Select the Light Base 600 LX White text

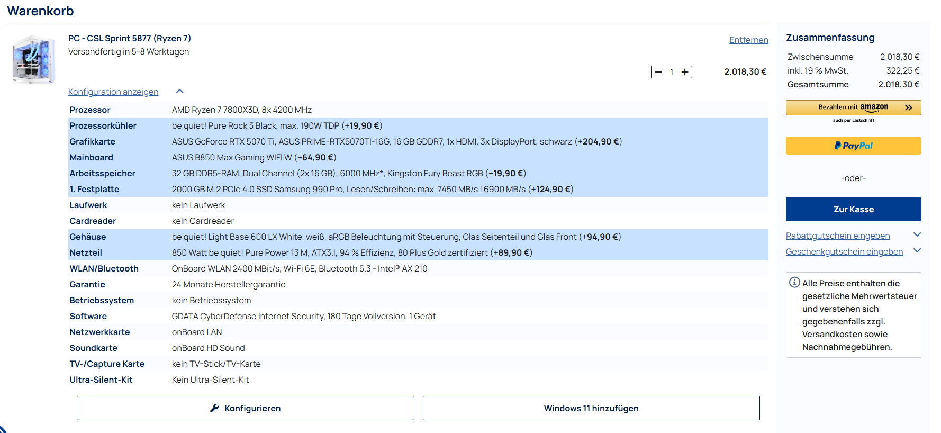[396, 237]
